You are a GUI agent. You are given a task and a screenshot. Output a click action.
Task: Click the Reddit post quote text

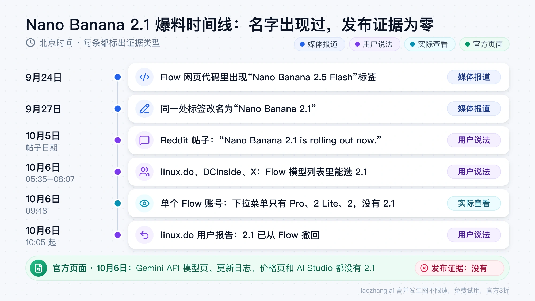coord(300,140)
